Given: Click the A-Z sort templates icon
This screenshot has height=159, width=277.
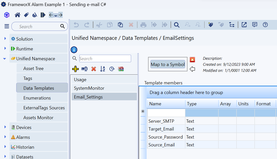Looking at the screenshot, I should 103,69.
